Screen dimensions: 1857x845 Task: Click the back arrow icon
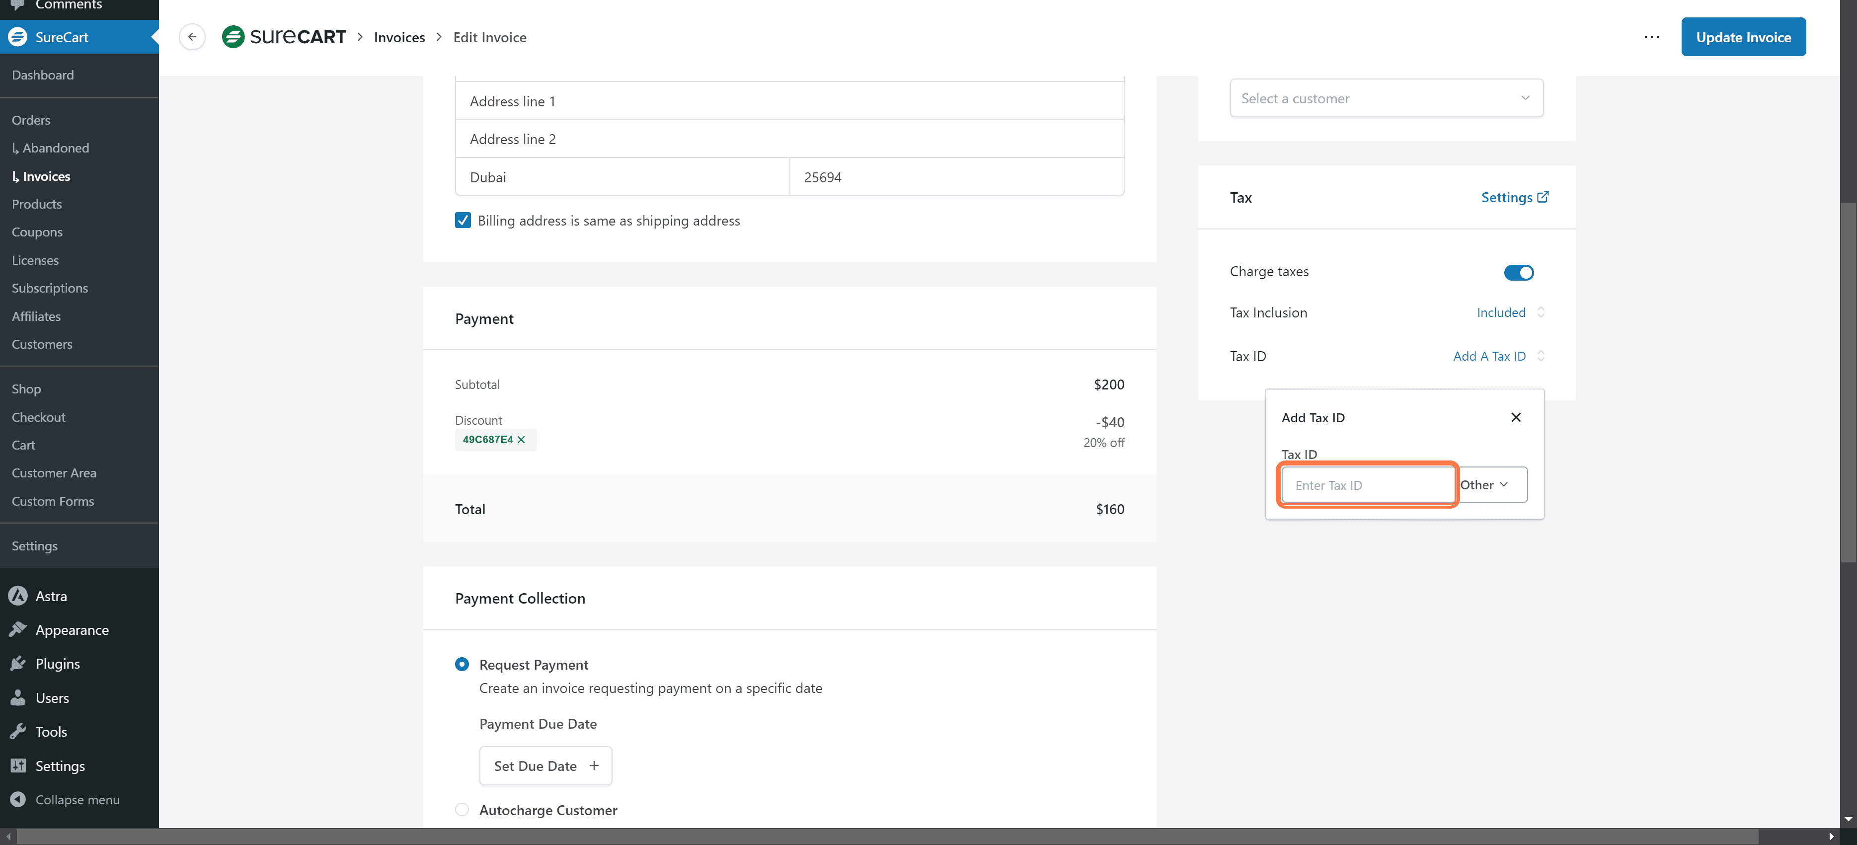(192, 37)
